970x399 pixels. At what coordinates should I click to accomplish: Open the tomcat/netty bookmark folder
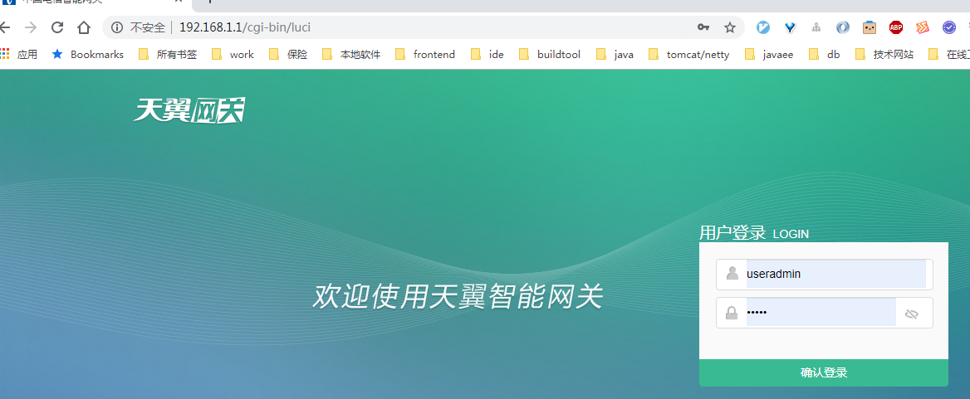[x=689, y=55]
